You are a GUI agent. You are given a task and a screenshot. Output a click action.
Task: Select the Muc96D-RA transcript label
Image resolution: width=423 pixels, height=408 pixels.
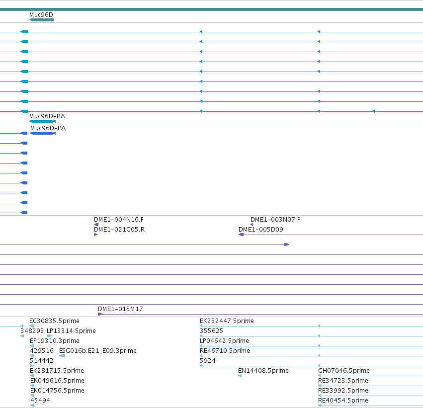[47, 116]
